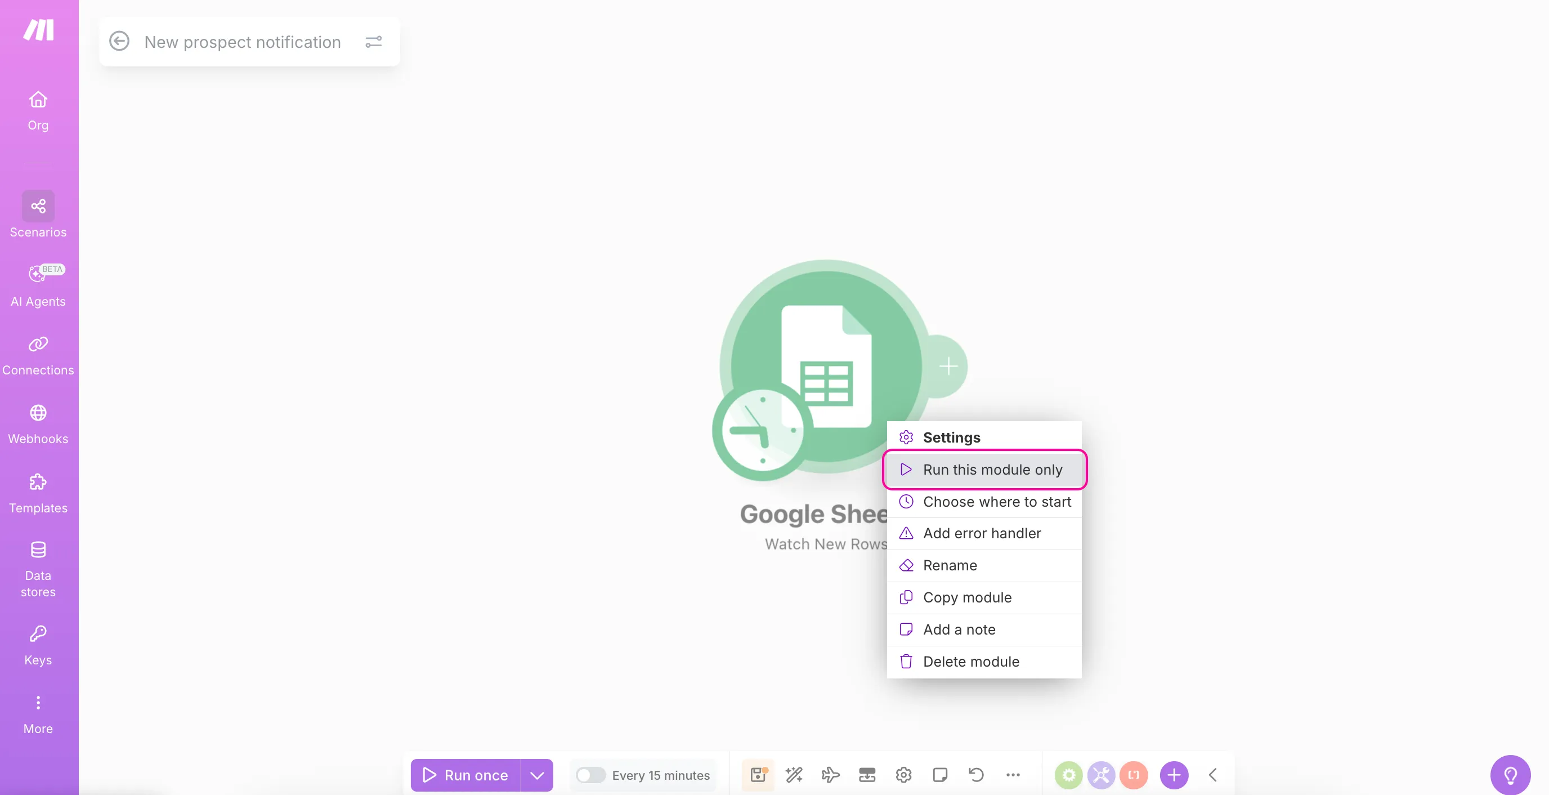Go to Keys in the sidebar
Image resolution: width=1549 pixels, height=795 pixels.
tap(38, 646)
